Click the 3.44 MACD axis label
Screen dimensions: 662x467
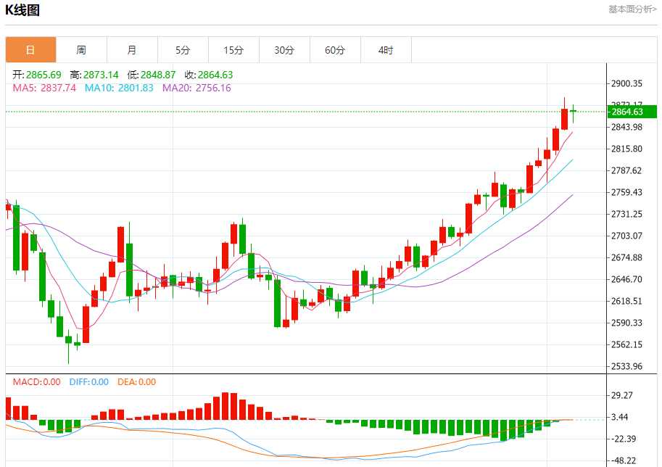pos(620,417)
